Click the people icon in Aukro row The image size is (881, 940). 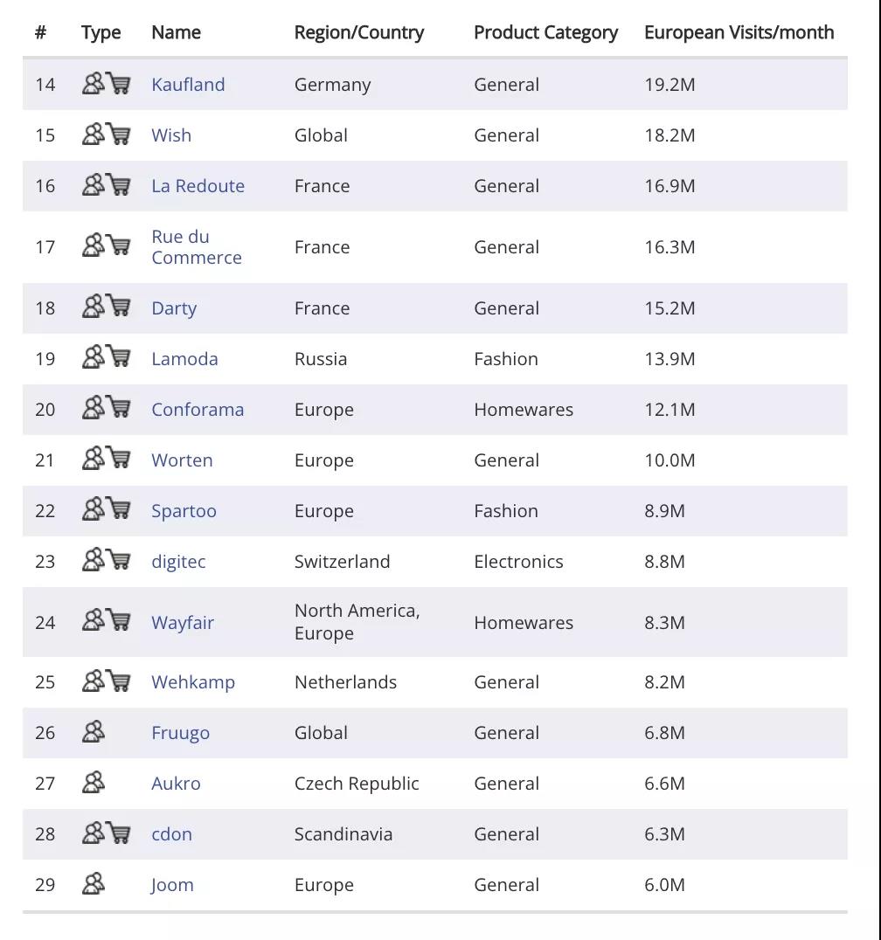click(94, 783)
